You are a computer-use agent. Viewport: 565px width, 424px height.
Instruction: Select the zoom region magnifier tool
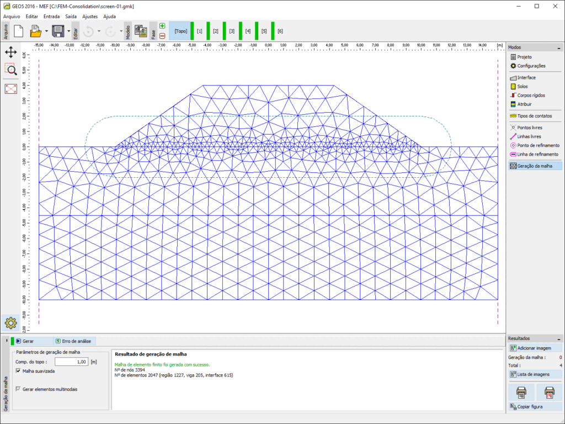coord(11,69)
